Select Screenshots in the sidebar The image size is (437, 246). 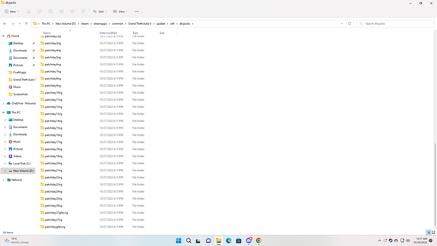[20, 94]
